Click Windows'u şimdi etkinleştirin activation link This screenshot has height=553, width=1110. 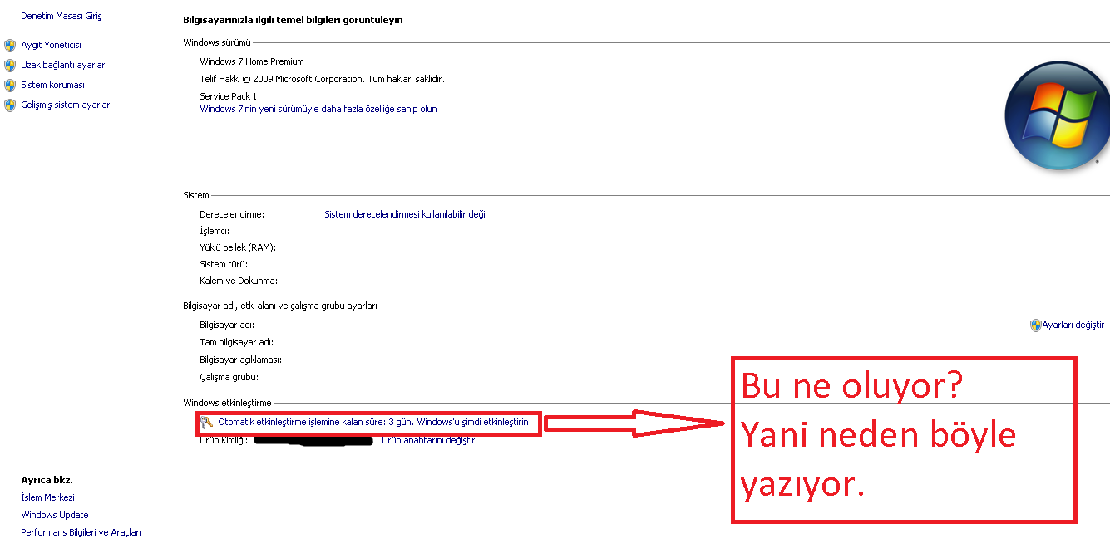tap(472, 423)
